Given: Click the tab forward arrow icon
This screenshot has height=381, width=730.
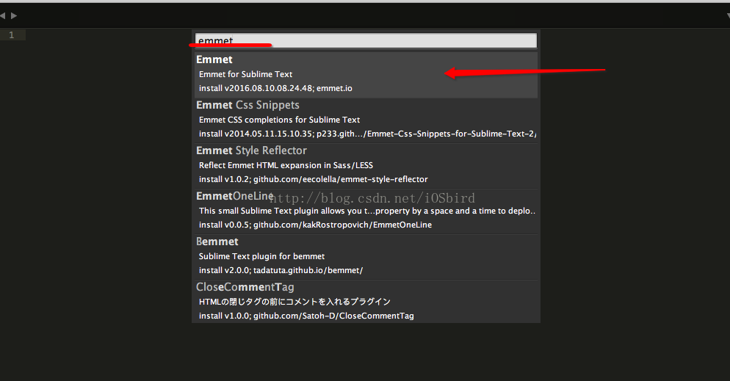Looking at the screenshot, I should 14,16.
